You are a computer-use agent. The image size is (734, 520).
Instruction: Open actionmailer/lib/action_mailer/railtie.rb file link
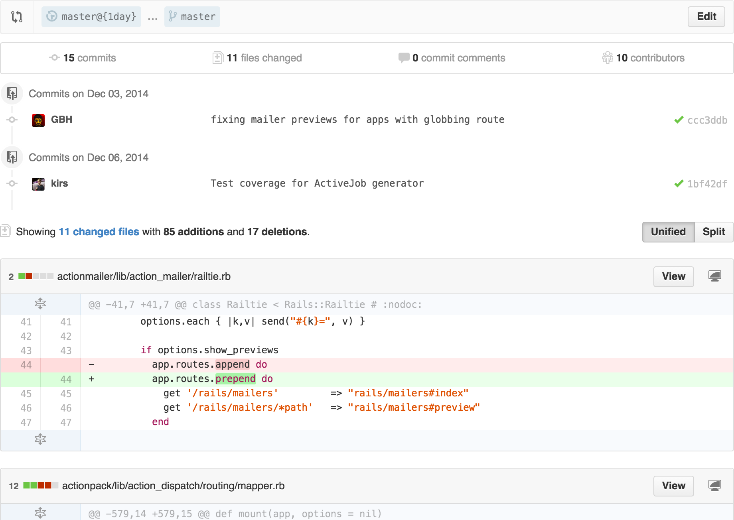pyautogui.click(x=144, y=276)
